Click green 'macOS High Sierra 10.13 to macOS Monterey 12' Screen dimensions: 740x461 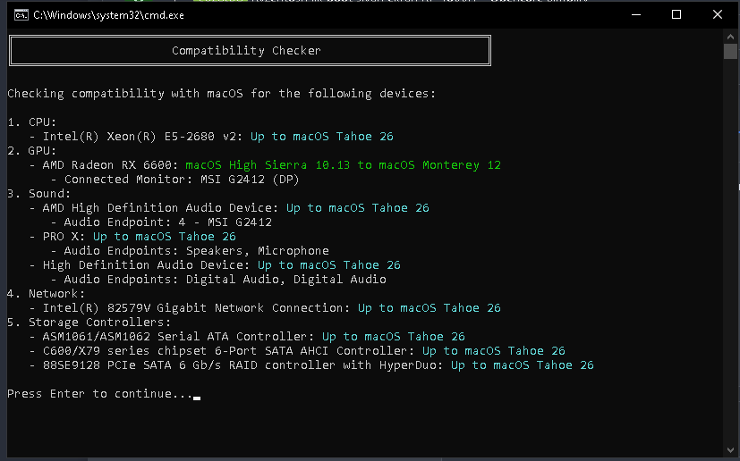coord(343,165)
